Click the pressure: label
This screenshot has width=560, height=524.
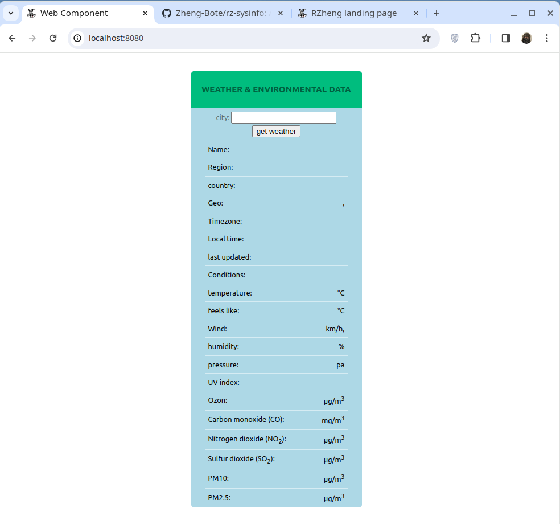click(x=223, y=365)
